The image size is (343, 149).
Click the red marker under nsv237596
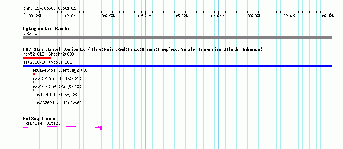34,82
